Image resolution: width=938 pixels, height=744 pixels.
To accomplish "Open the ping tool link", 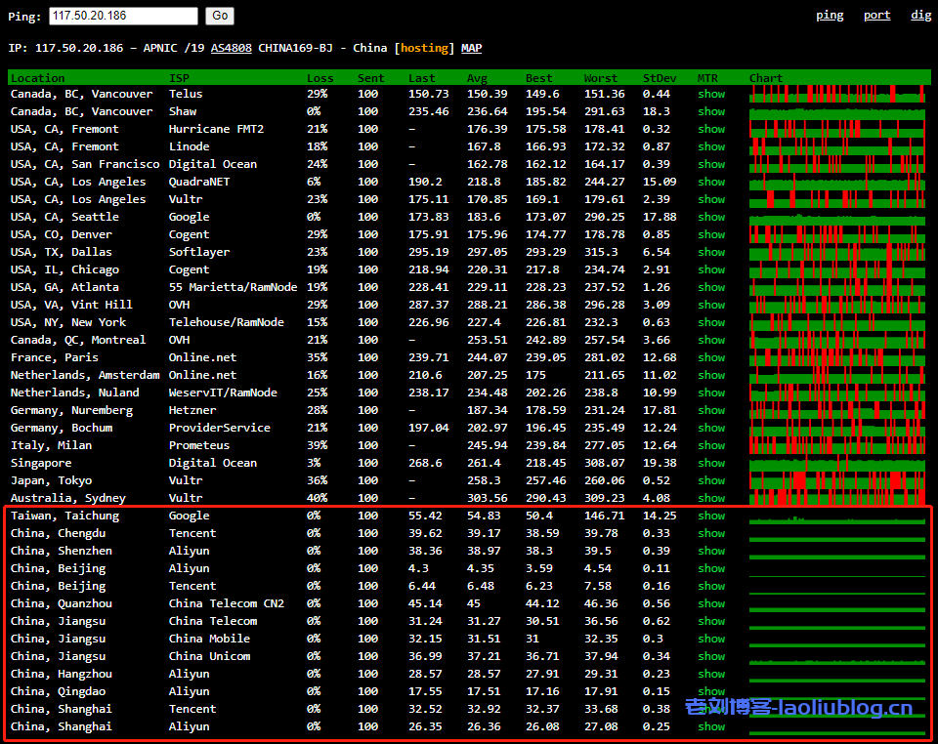I will pos(830,16).
